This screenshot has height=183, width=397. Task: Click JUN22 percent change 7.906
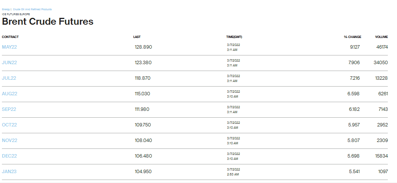354,63
